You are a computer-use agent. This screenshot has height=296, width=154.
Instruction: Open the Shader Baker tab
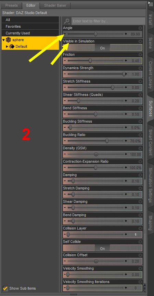click(55, 5)
